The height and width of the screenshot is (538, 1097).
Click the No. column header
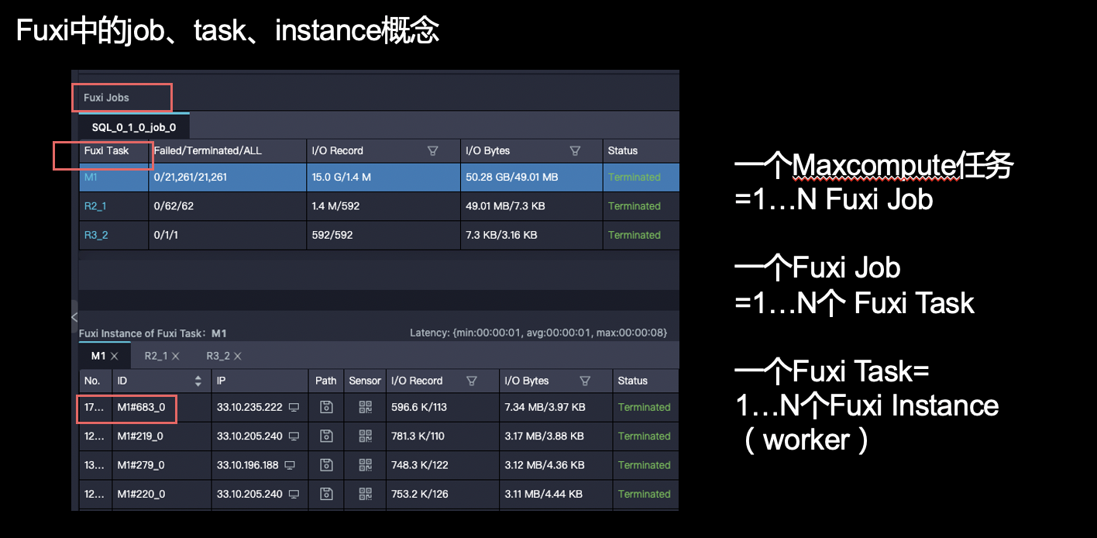92,381
